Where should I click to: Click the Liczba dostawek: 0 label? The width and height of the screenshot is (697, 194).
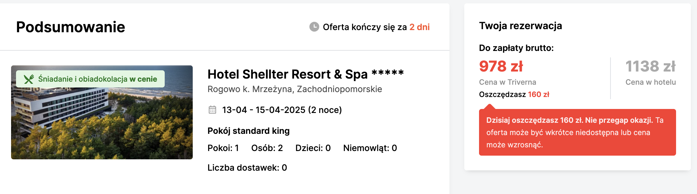(x=247, y=168)
